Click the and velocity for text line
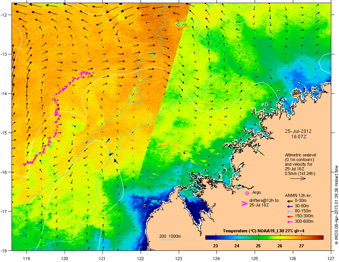The width and height of the screenshot is (339, 262). coord(299,164)
